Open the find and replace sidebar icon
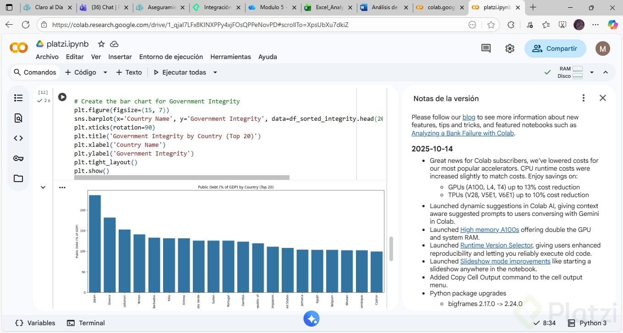 click(18, 118)
